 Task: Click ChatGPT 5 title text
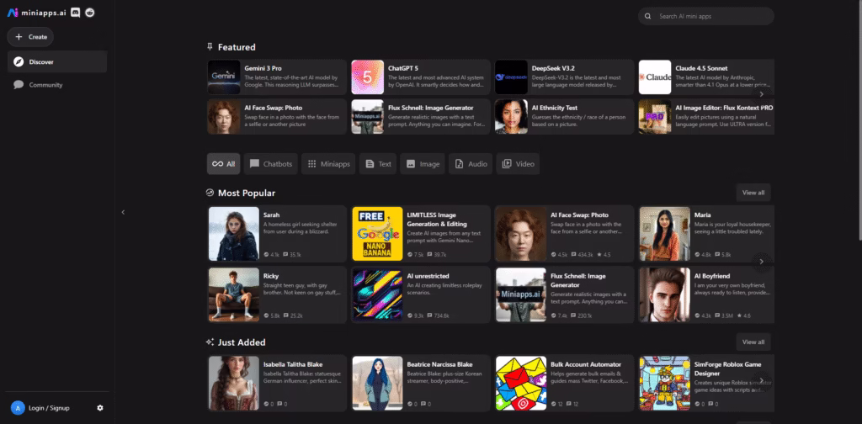point(403,68)
